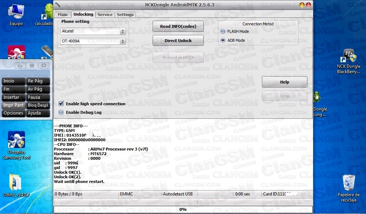Select the FLASH Mode connection method

[x=223, y=31]
